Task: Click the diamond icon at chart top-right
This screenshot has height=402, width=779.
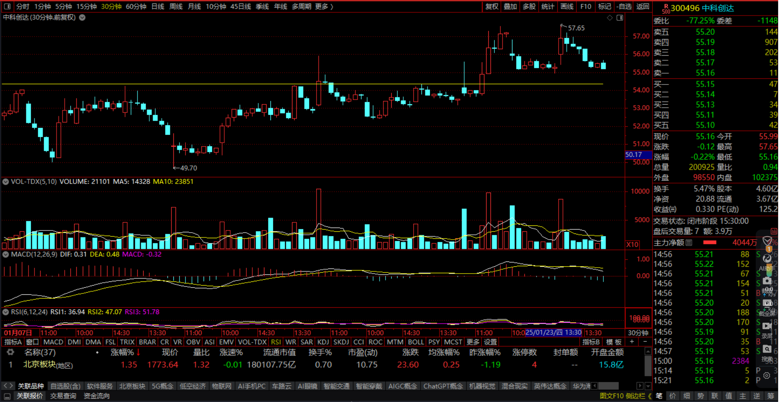Action: click(609, 18)
